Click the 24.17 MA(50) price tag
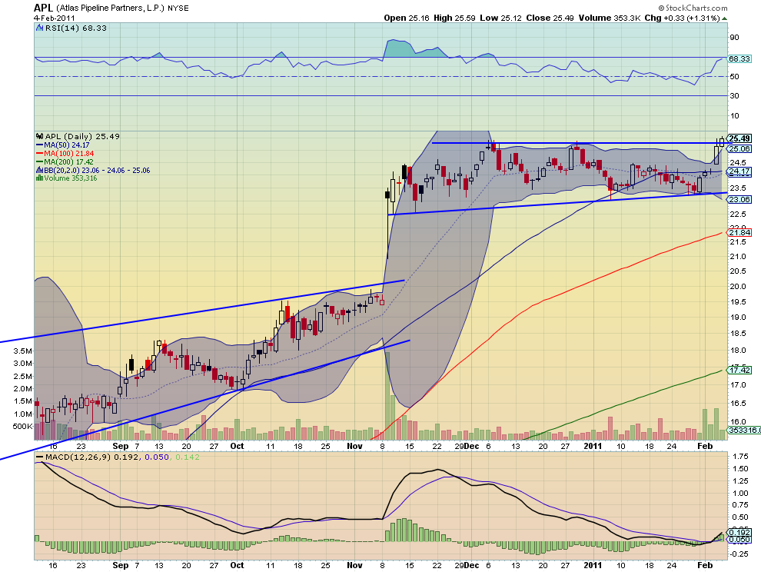 [739, 171]
